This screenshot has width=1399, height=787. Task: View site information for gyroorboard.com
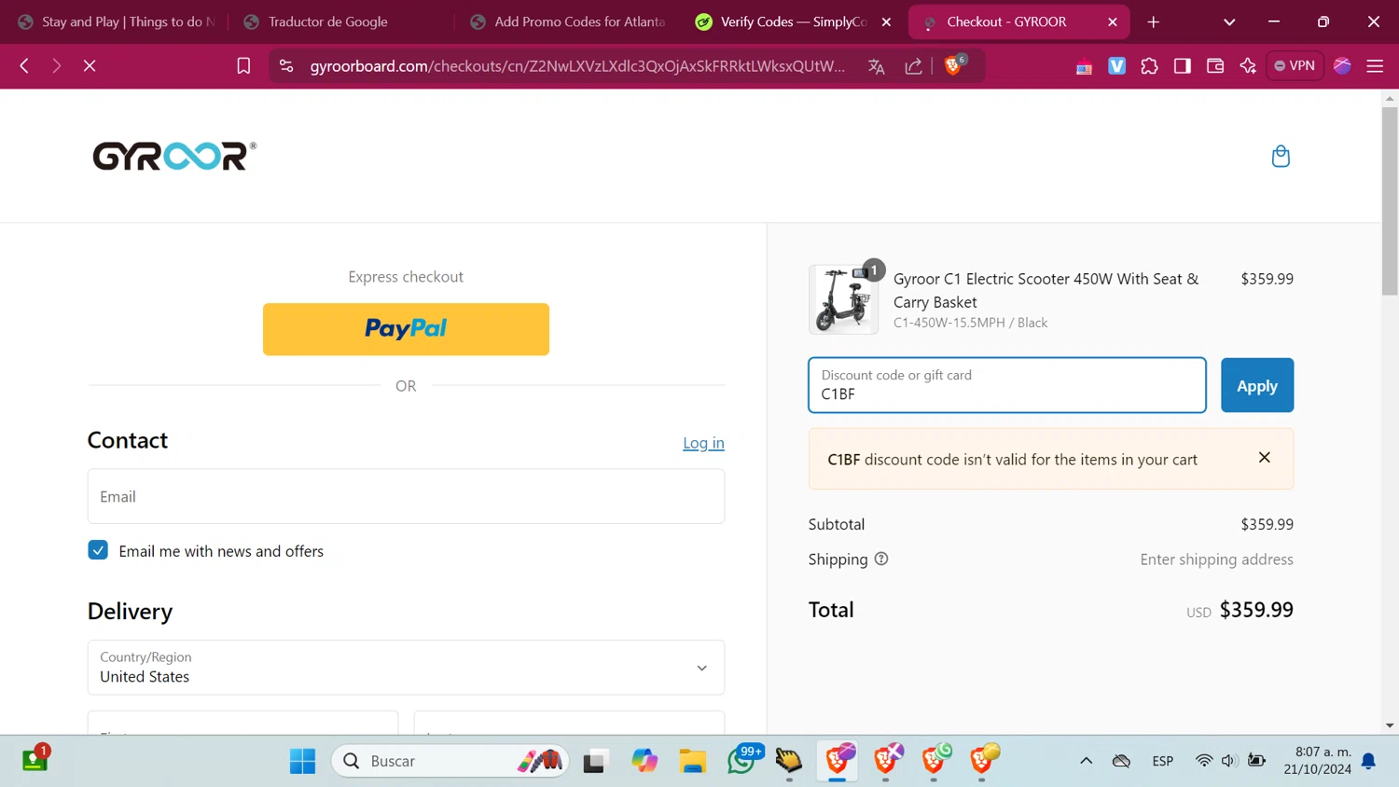(286, 66)
